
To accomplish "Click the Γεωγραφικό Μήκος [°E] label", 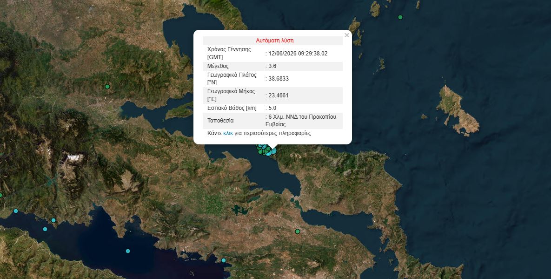I will tap(231, 95).
